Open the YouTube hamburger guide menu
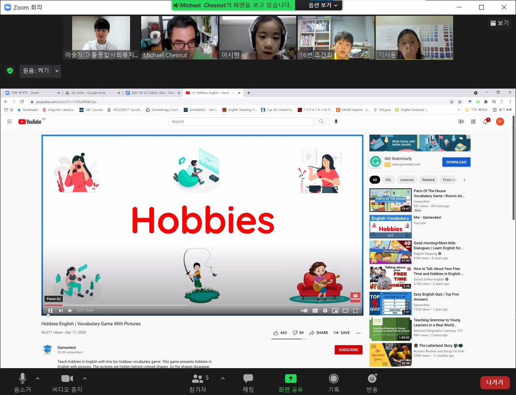Image resolution: width=516 pixels, height=395 pixels. pyautogui.click(x=10, y=122)
